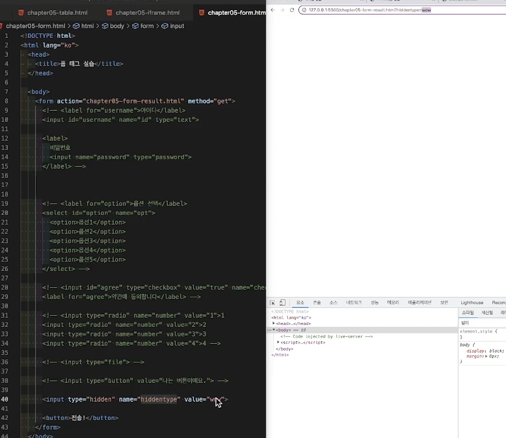Click the 필터 styles filter field
Viewport: 506px width, 438px height.
[x=482, y=323]
